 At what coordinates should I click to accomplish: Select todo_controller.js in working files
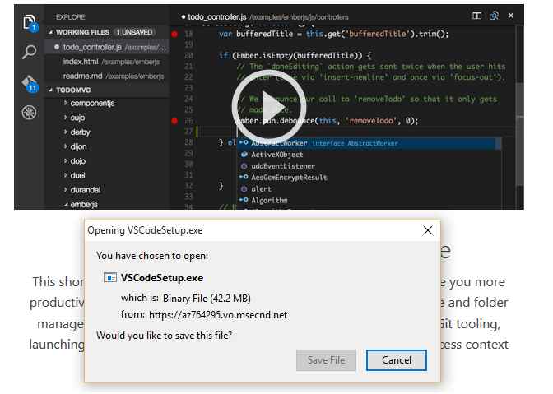[x=106, y=47]
